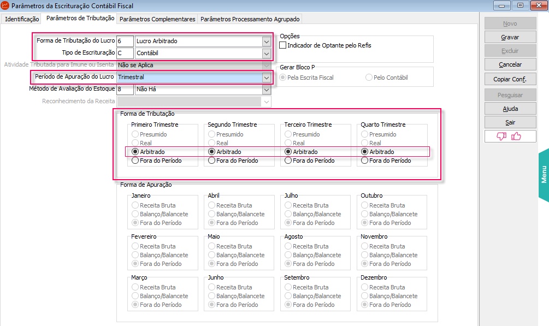The height and width of the screenshot is (326, 549).
Task: Open the Parâmetros Complementares tab
Action: point(157,19)
